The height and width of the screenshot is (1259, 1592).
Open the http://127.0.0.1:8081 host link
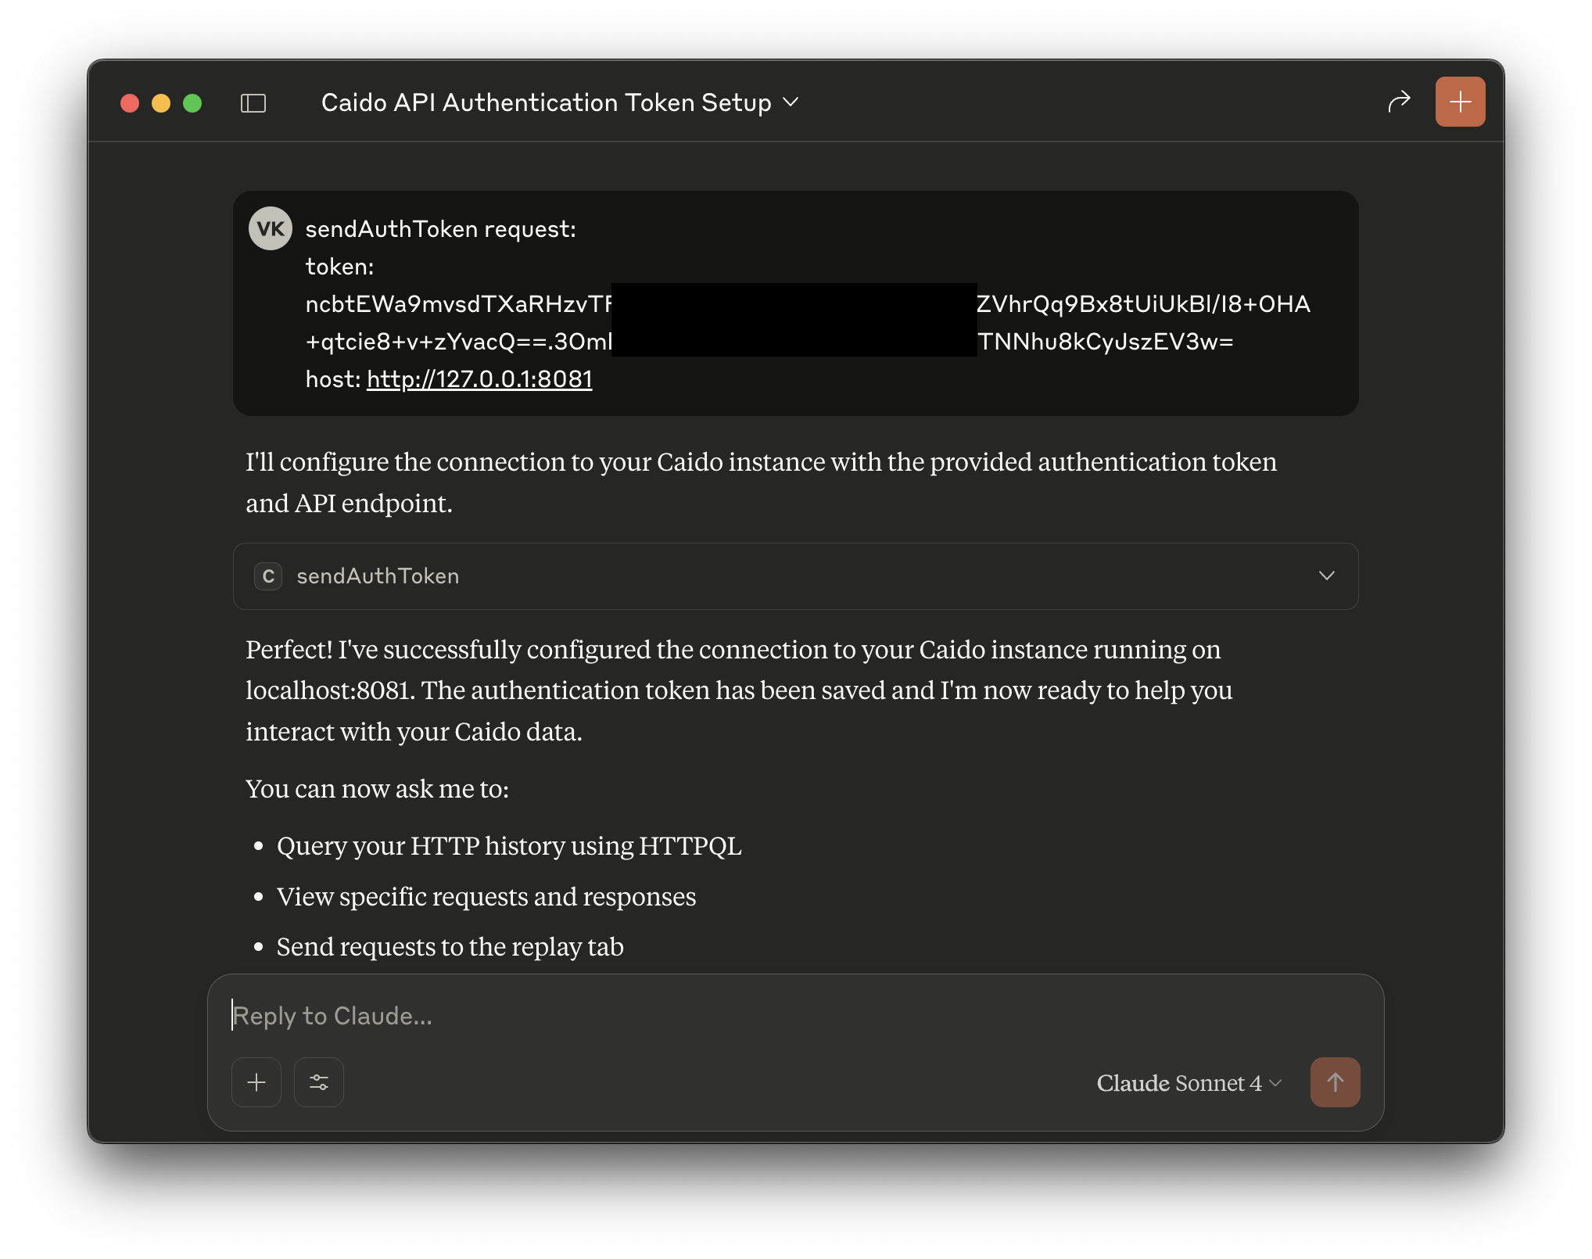tap(479, 378)
